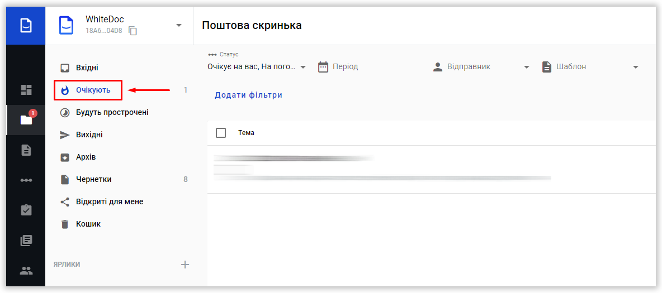The width and height of the screenshot is (662, 293).
Task: Open the library icon in left rail
Action: (x=26, y=241)
